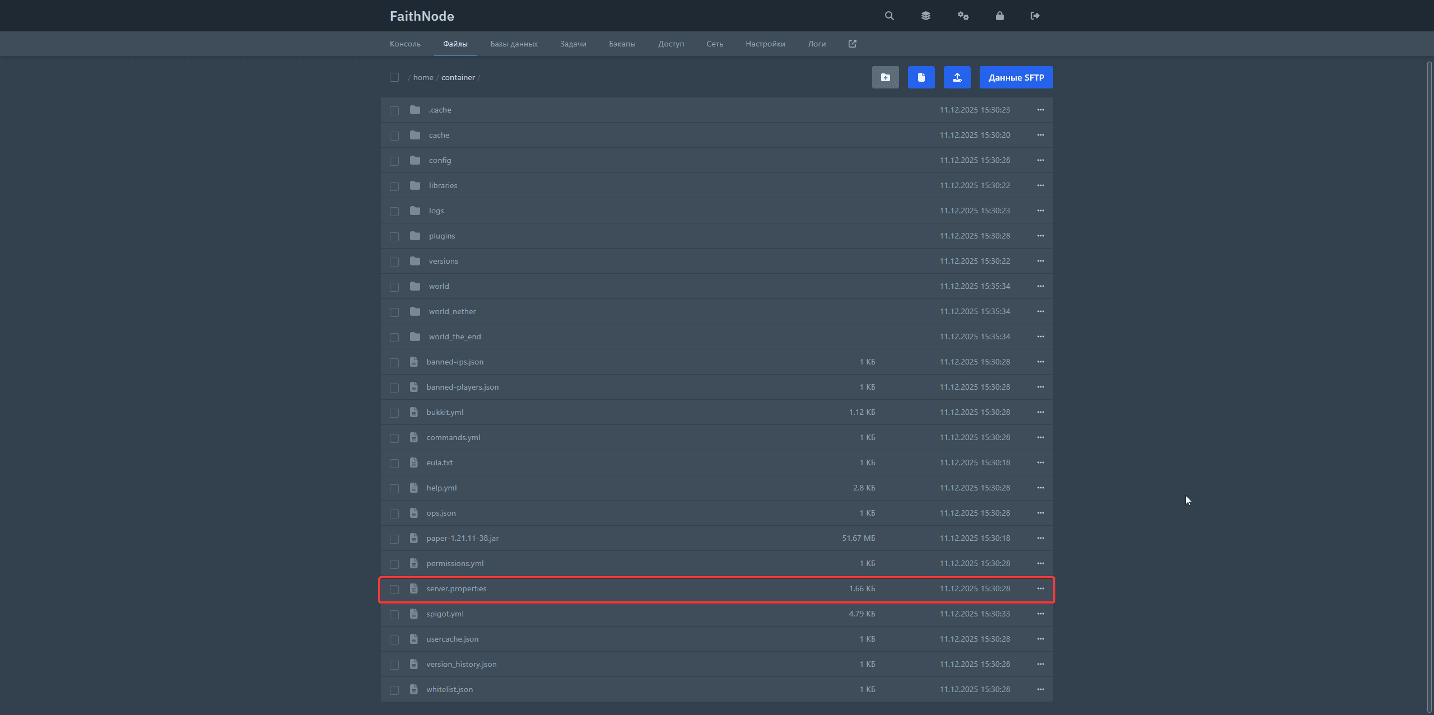The height and width of the screenshot is (715, 1434).
Task: Click the account lock icon
Action: coord(999,16)
